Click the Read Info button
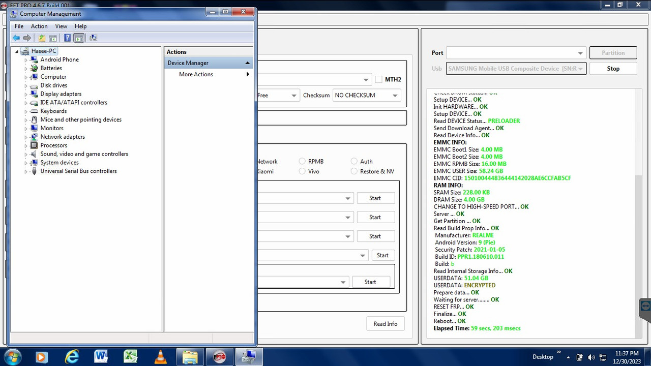Image resolution: width=651 pixels, height=366 pixels. [385, 324]
